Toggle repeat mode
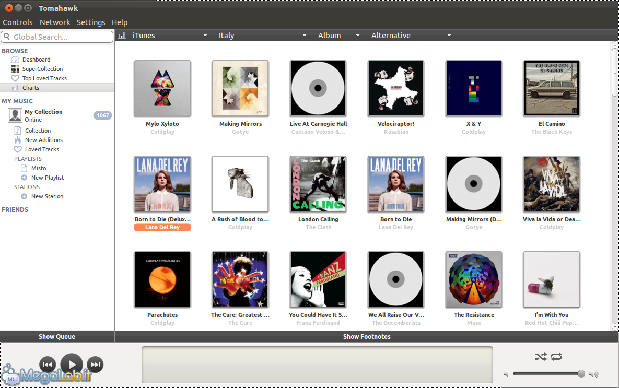 pyautogui.click(x=556, y=357)
